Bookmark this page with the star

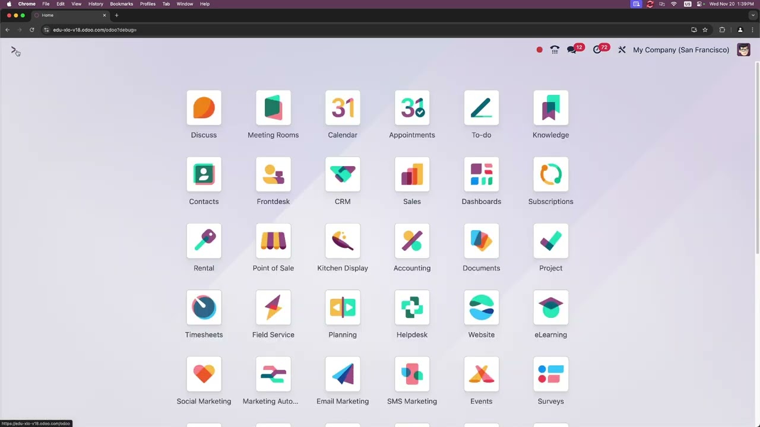(x=705, y=30)
